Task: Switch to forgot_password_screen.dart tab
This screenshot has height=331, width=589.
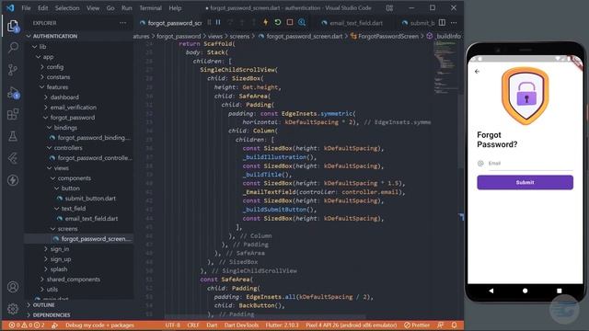Action: [170, 23]
